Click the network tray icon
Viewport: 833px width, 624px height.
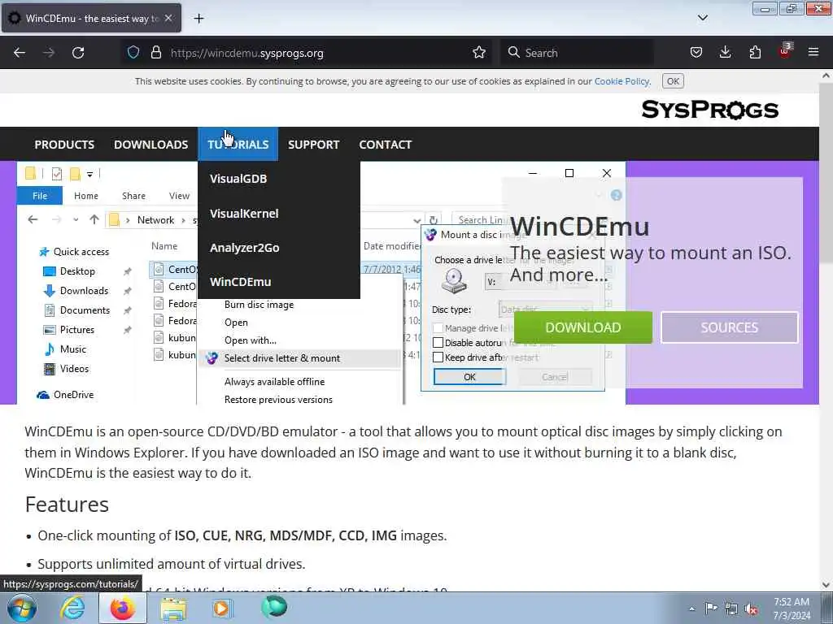(x=731, y=609)
